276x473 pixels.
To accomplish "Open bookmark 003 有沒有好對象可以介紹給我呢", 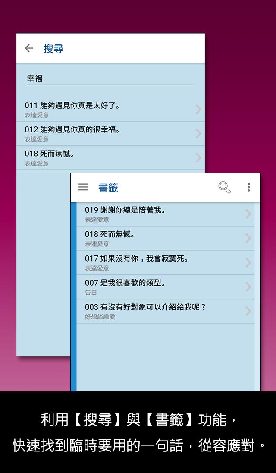I will [166, 311].
